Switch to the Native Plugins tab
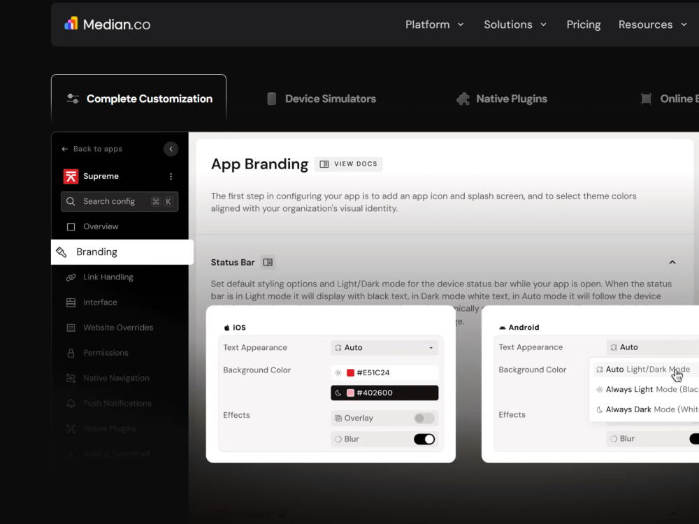This screenshot has width=699, height=524. pos(501,99)
